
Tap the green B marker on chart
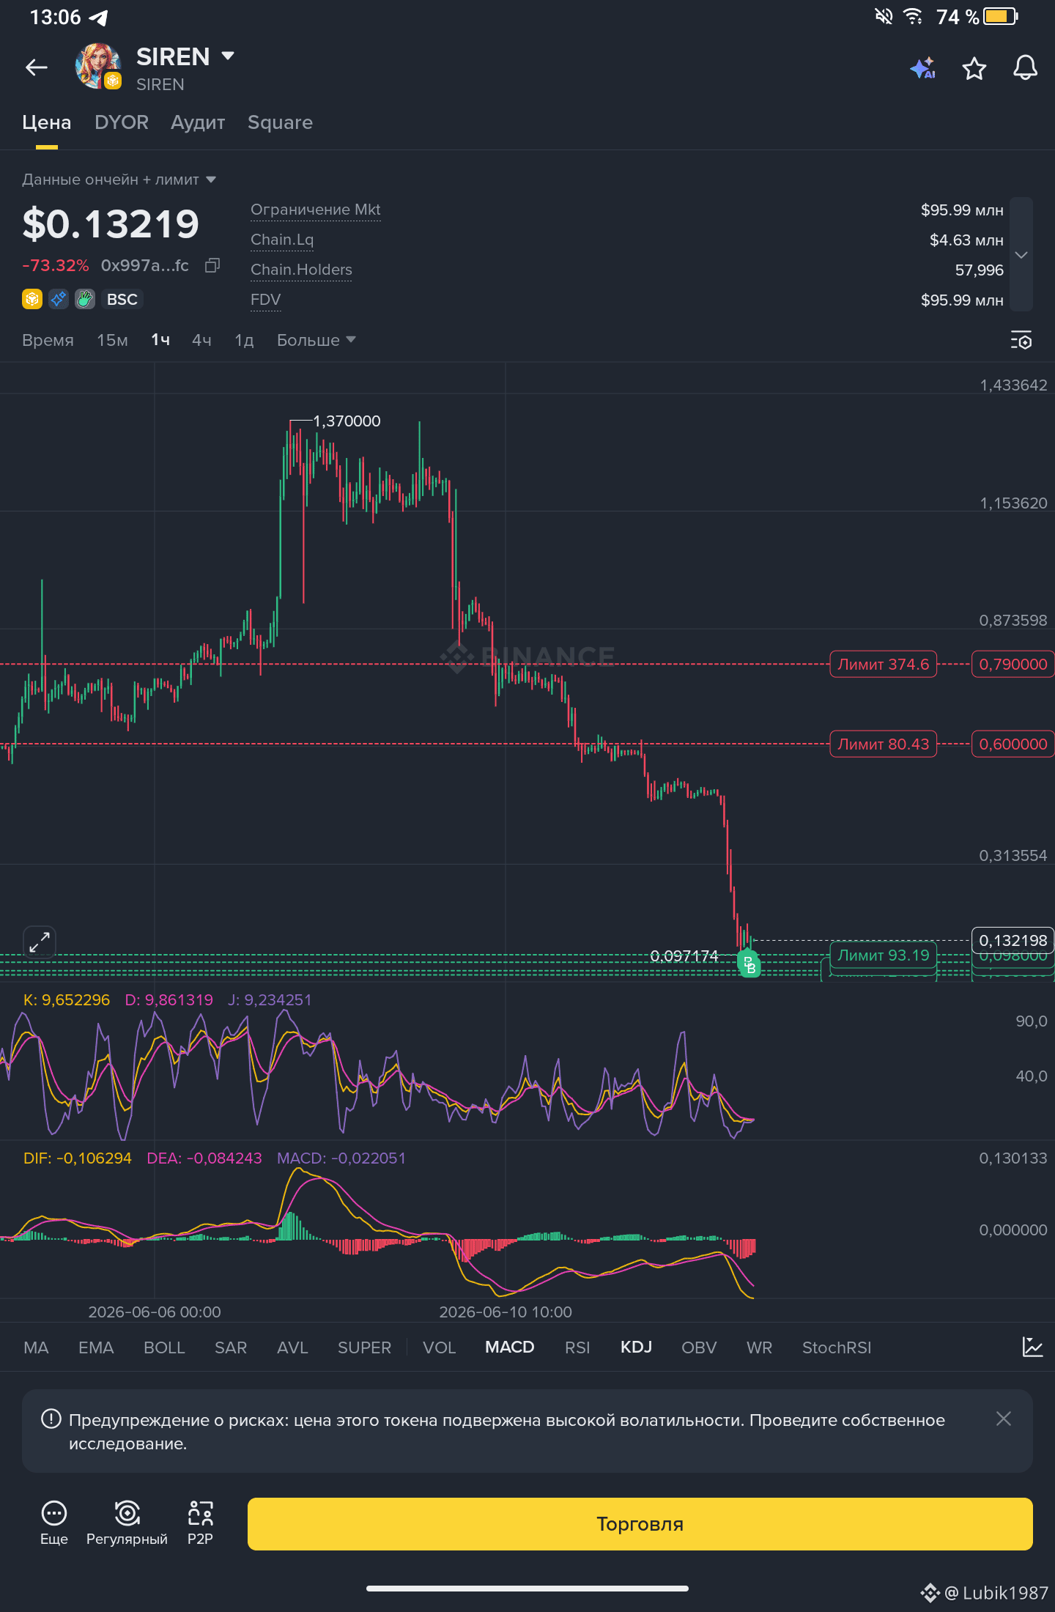tap(749, 964)
